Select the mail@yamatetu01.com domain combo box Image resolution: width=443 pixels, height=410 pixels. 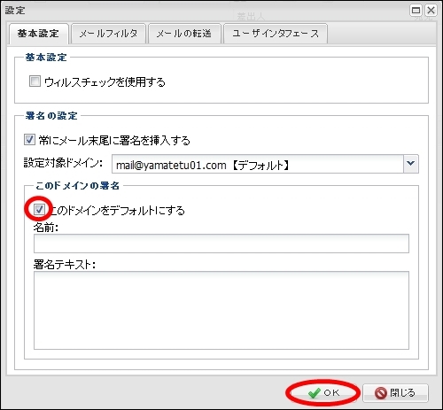point(265,164)
